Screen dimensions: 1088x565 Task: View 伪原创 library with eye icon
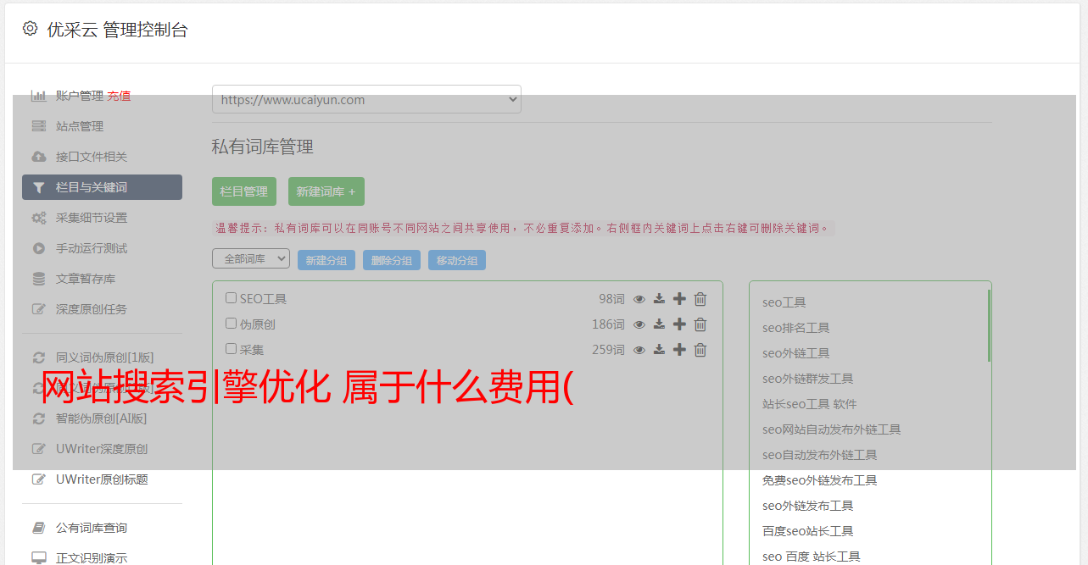click(x=639, y=324)
